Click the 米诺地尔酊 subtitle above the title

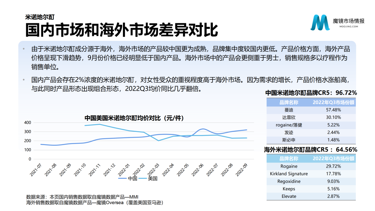pyautogui.click(x=40, y=17)
